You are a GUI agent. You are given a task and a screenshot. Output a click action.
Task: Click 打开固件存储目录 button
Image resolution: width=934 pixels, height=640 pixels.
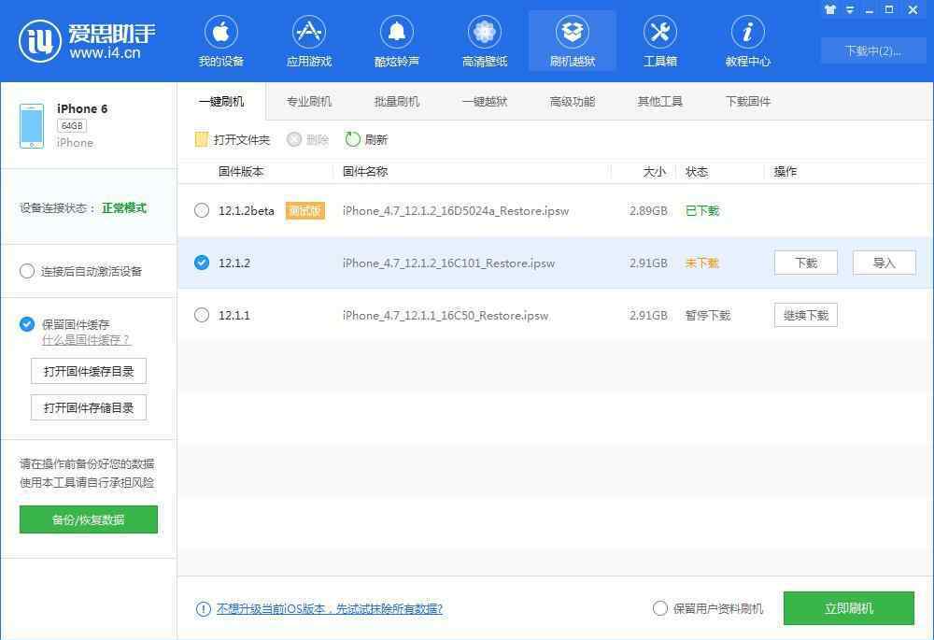point(89,407)
